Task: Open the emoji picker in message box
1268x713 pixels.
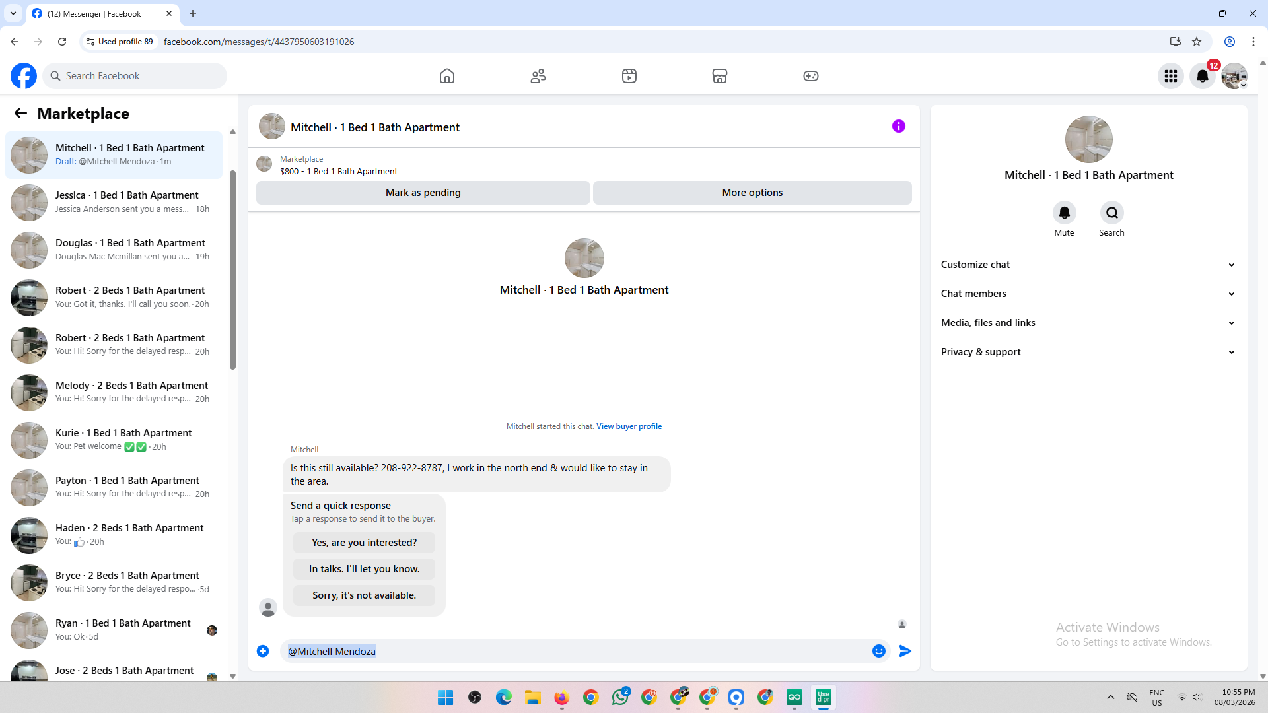Action: point(879,651)
